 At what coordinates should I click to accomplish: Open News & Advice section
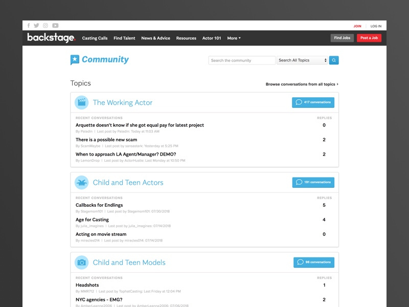[156, 38]
